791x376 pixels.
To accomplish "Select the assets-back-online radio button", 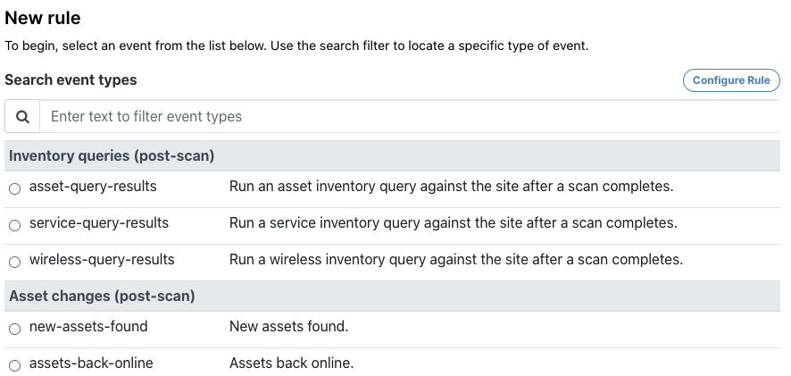I will (14, 364).
